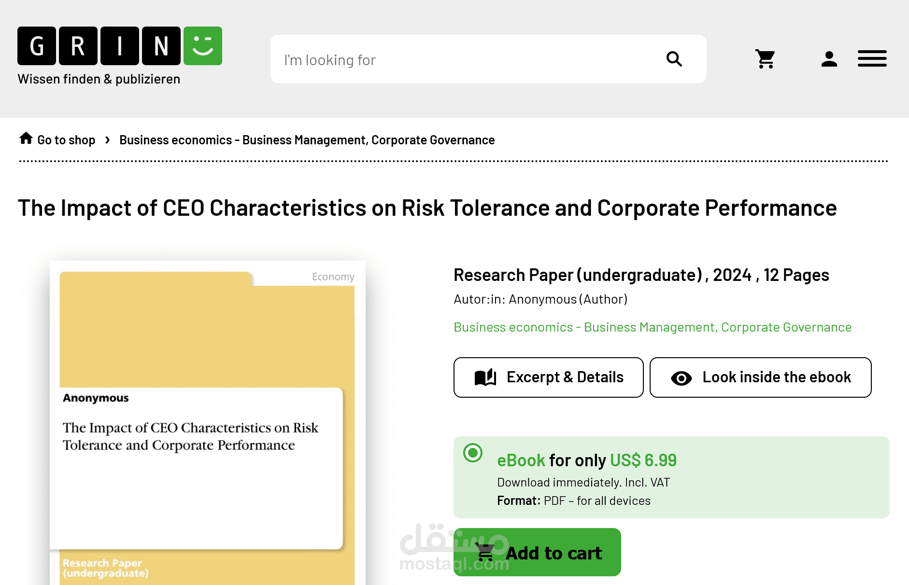This screenshot has width=909, height=585.
Task: Open the user account icon
Action: 829,59
